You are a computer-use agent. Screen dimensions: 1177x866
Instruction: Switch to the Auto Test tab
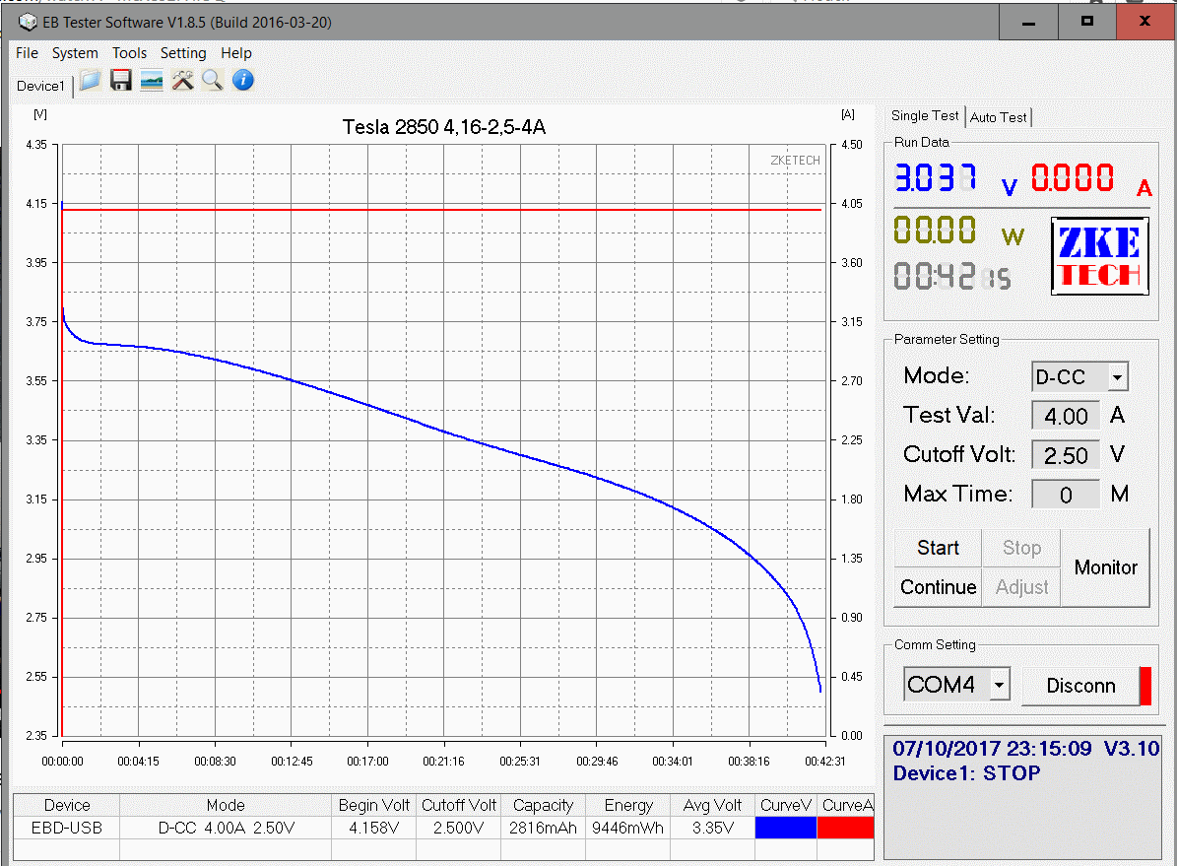tap(998, 117)
